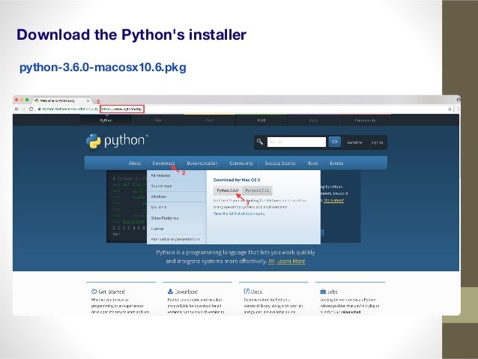Select the Welcome to Python.org browser tab

[61, 100]
